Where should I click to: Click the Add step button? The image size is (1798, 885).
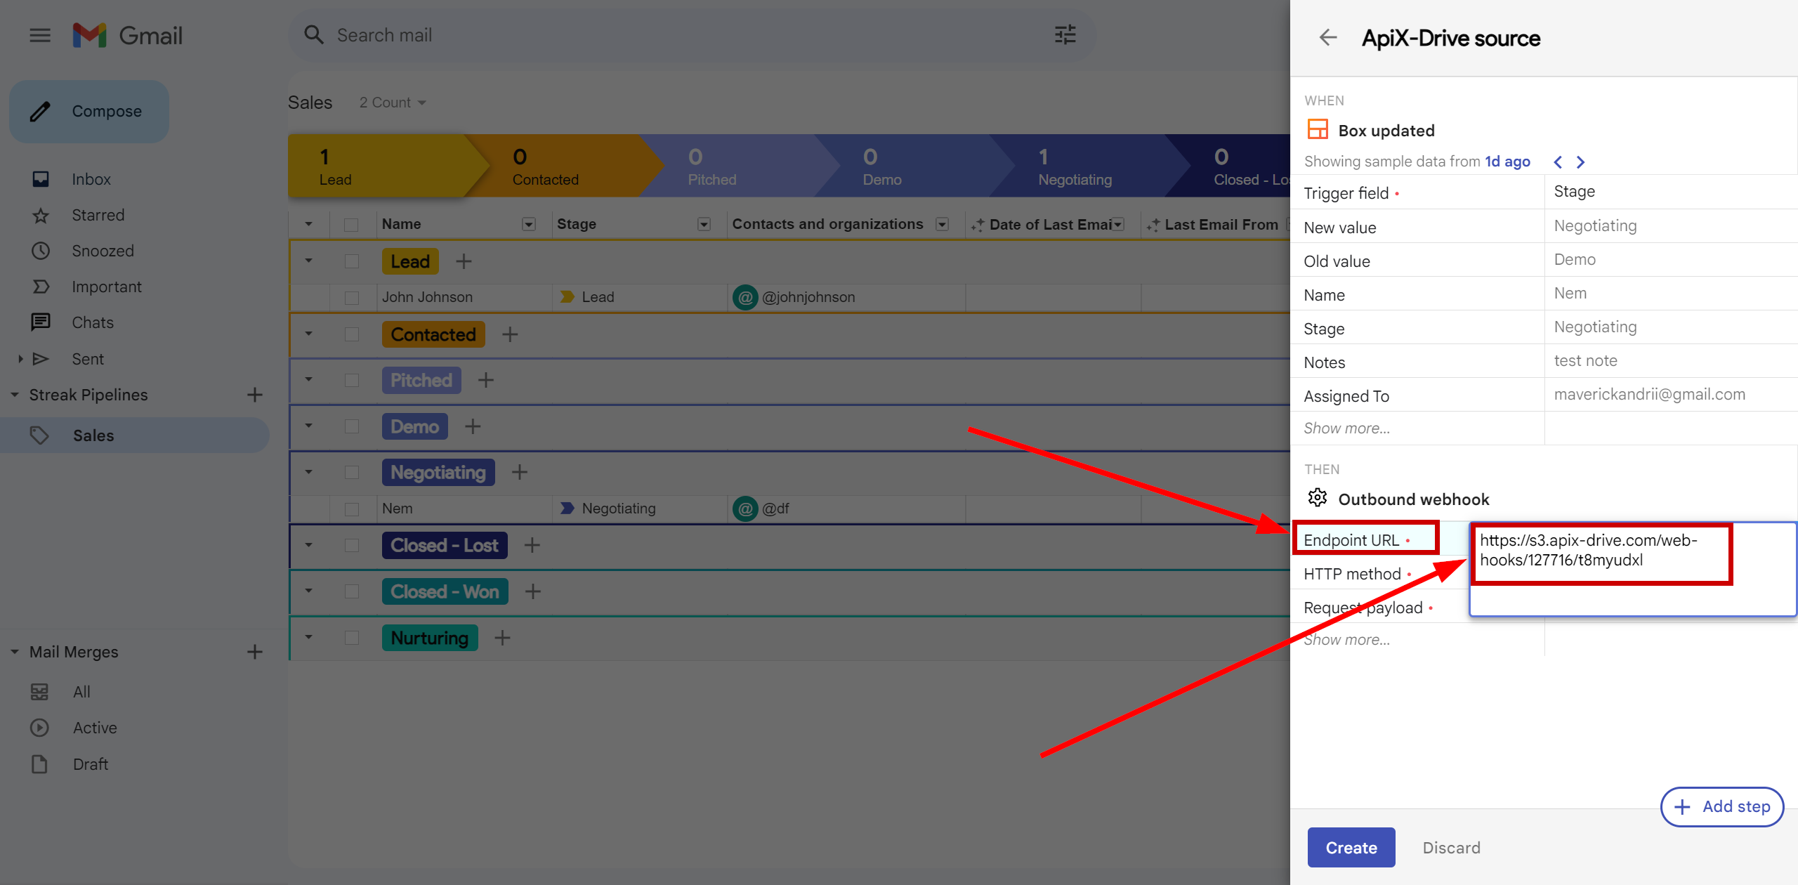(x=1722, y=806)
